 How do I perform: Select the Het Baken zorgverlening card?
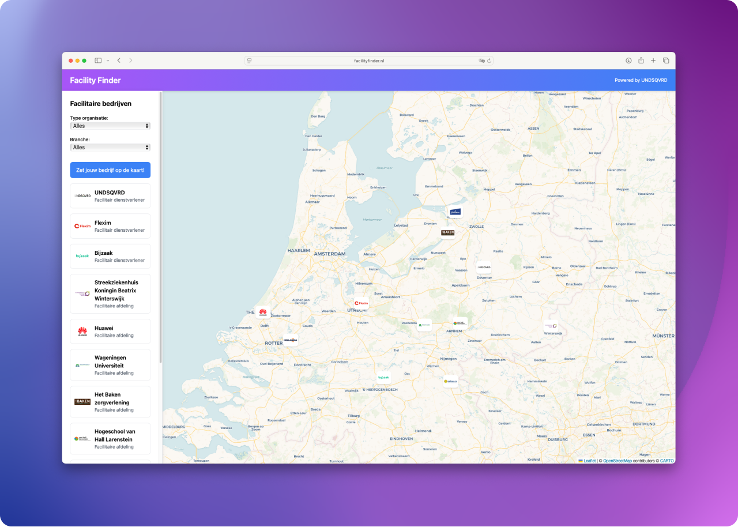110,402
